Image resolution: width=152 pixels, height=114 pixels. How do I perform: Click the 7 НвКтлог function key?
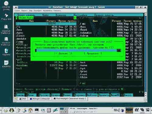(92, 95)
